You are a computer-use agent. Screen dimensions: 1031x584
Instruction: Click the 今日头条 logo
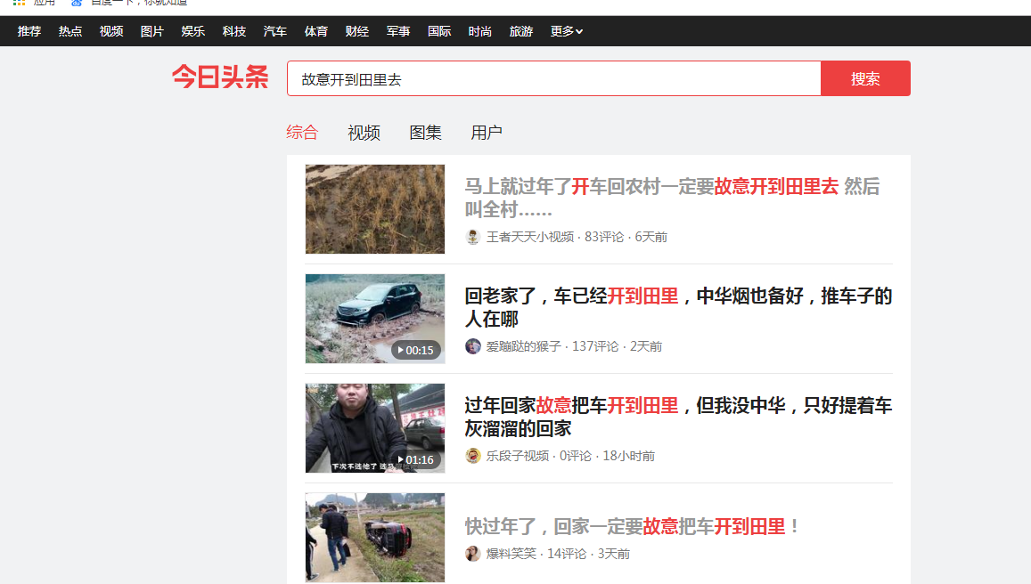(x=220, y=78)
